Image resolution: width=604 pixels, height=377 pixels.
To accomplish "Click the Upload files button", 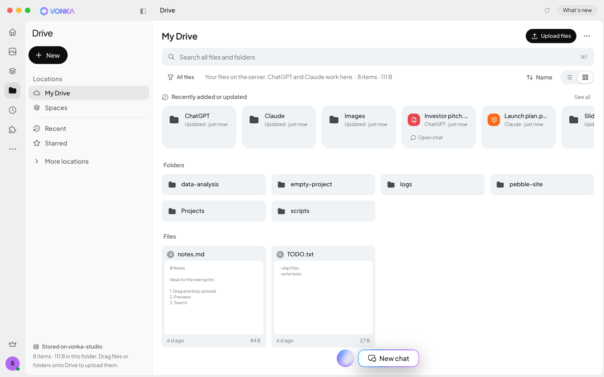I will [x=551, y=36].
